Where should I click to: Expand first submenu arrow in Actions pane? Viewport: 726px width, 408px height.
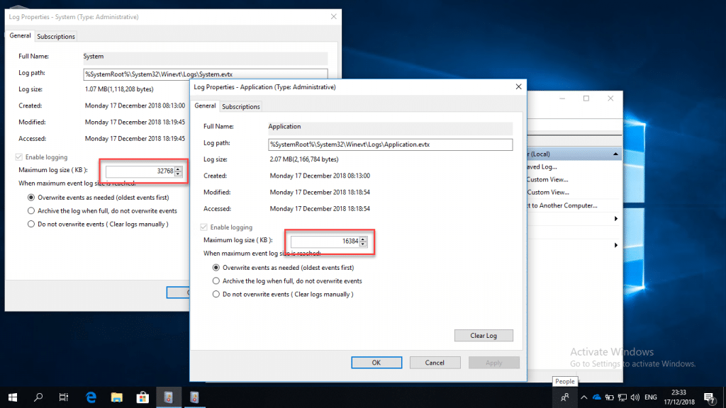(x=616, y=219)
